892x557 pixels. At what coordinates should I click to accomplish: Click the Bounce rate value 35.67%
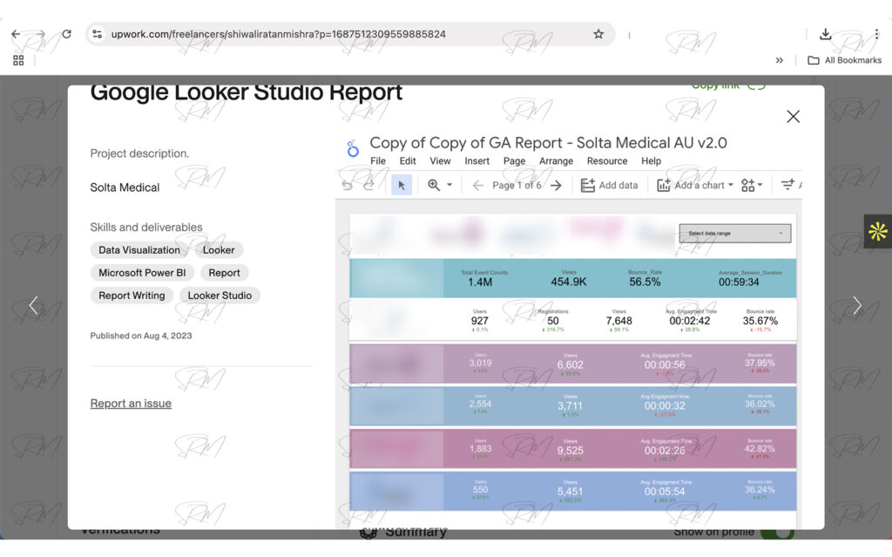point(760,322)
